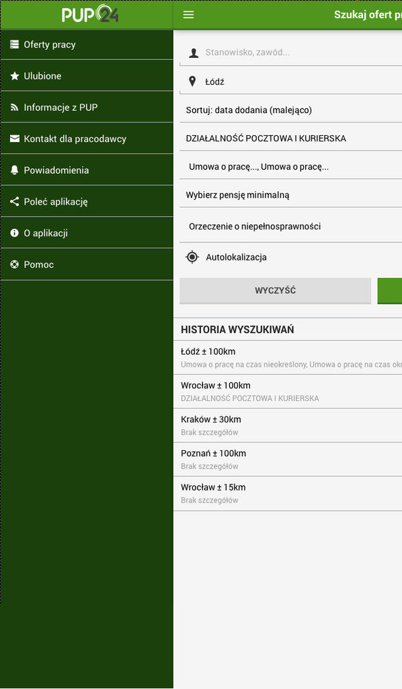The height and width of the screenshot is (689, 402).
Task: Choose Poleć aplikację share option
Action: (87, 202)
